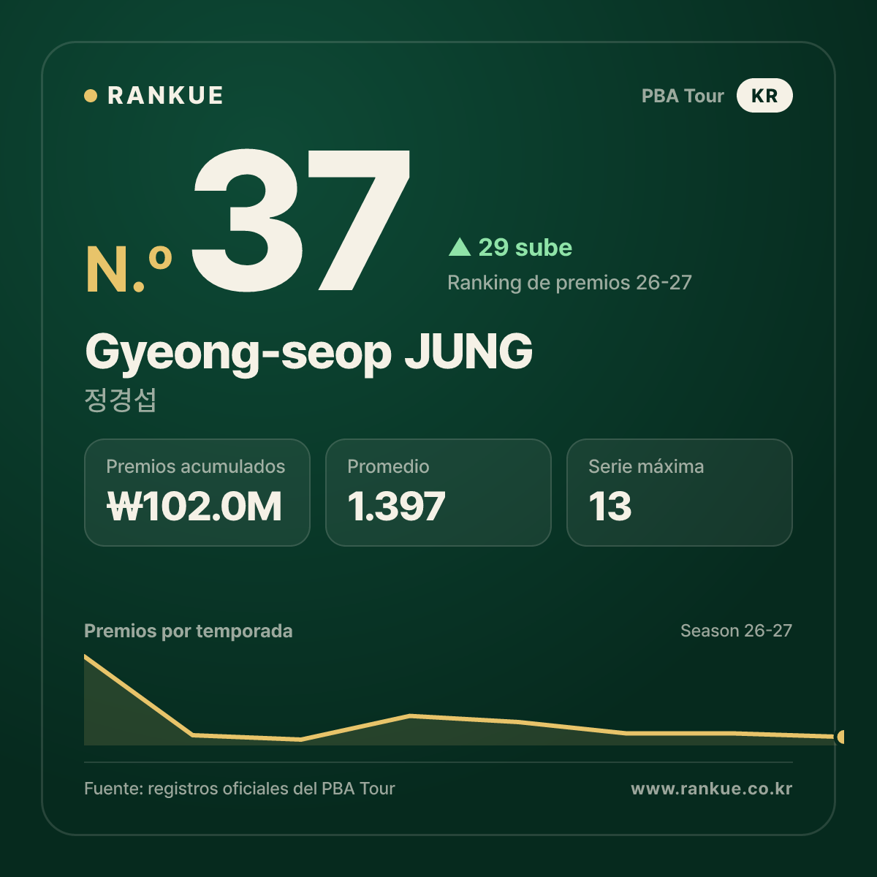The width and height of the screenshot is (877, 877).
Task: Select the KR badge
Action: (764, 96)
